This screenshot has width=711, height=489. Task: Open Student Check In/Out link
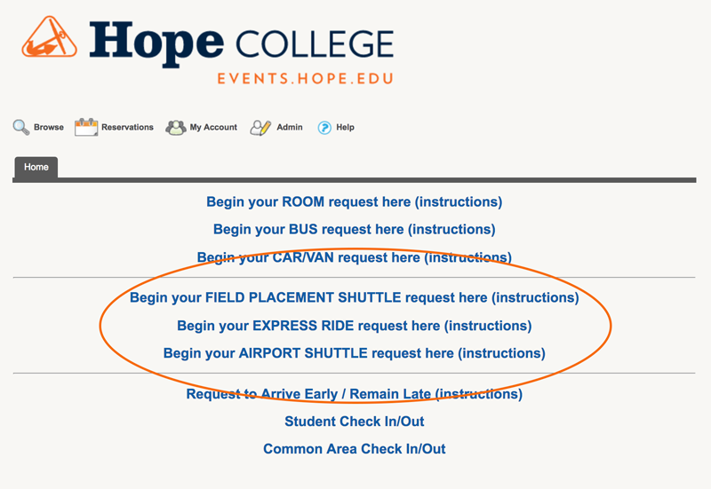354,422
